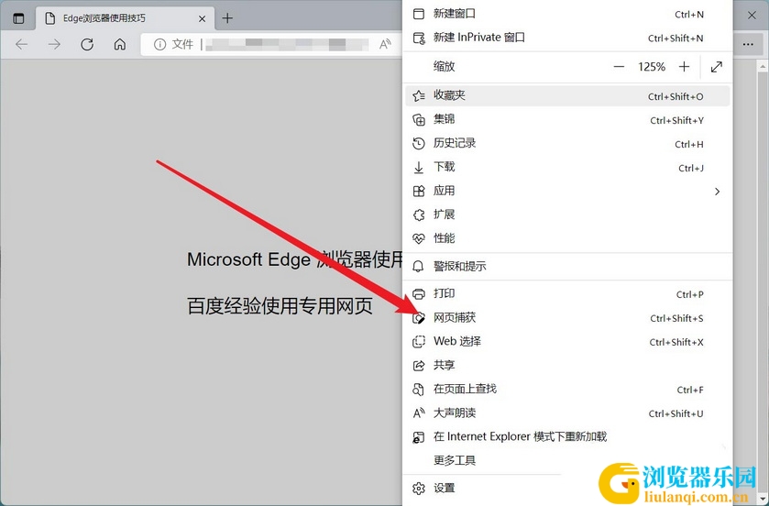Screen dimensions: 769x506
Task: Open 扩展 extensions menu item
Action: [567, 214]
